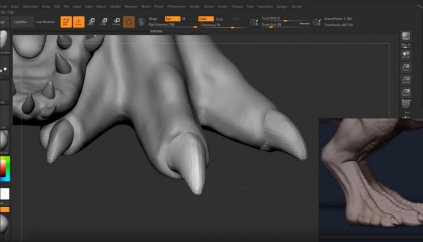Open the material sphere selector
Screen dimensions: 423x242
click(4, 140)
